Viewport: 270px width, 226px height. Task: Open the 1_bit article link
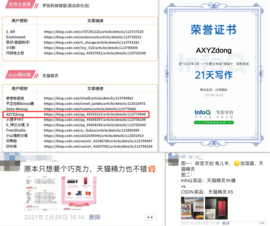[x=94, y=32]
